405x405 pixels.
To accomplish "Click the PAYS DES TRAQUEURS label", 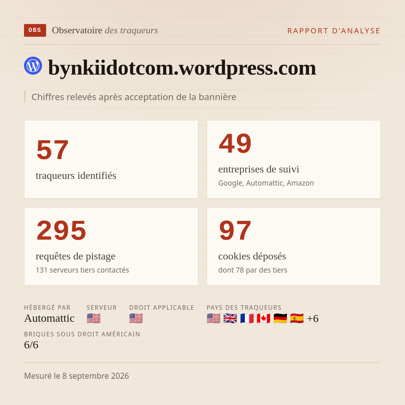I will tap(244, 307).
